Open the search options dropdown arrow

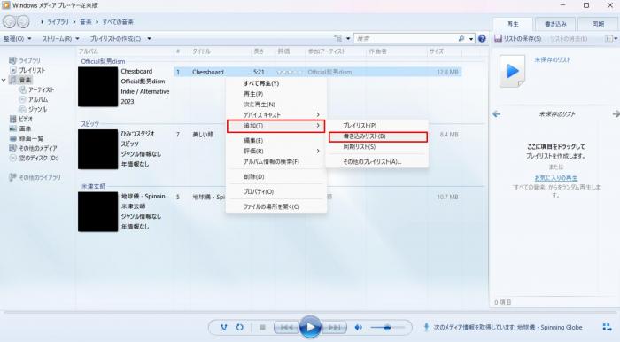click(471, 39)
